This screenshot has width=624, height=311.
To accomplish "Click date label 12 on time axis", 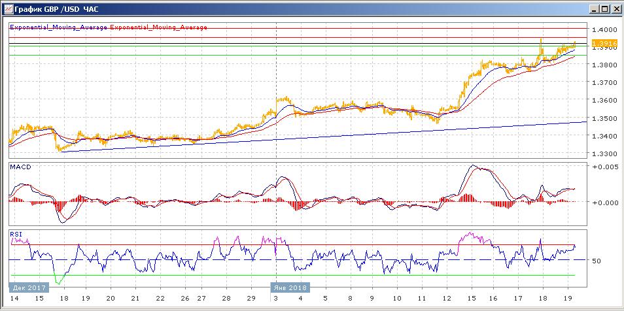I will point(447,299).
